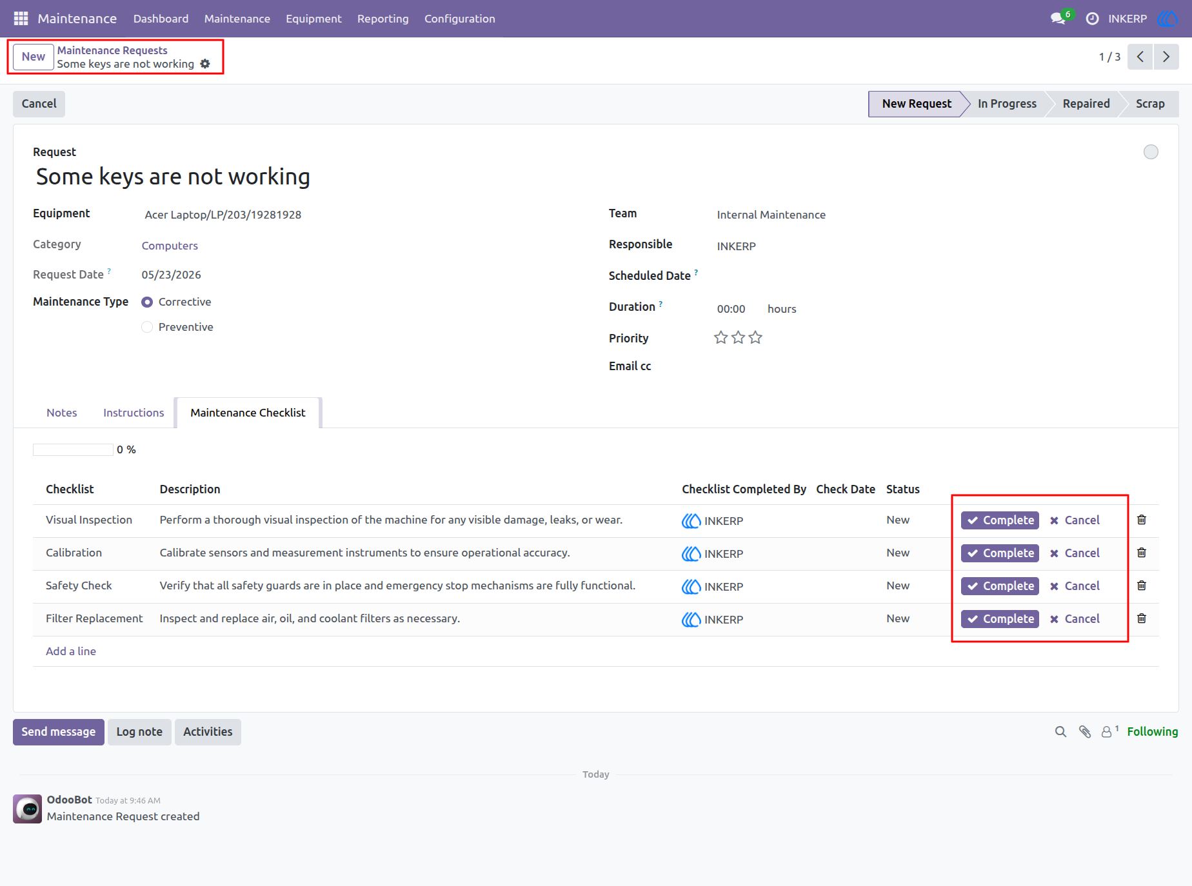Click the Maintenance Requests breadcrumb link

(112, 50)
